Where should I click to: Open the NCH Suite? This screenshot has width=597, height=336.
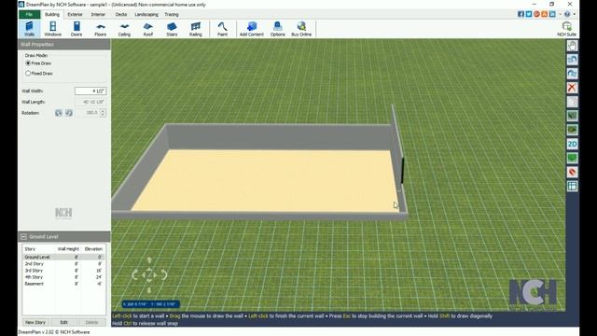[566, 29]
